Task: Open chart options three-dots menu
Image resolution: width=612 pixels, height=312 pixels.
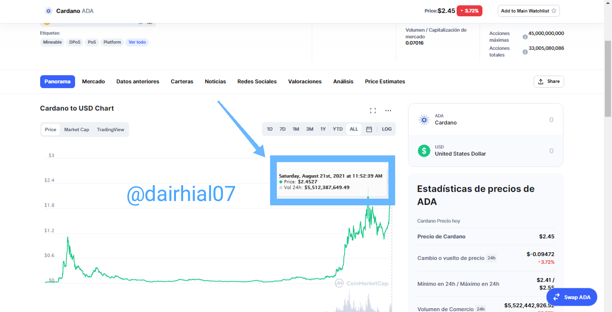Action: click(x=388, y=111)
